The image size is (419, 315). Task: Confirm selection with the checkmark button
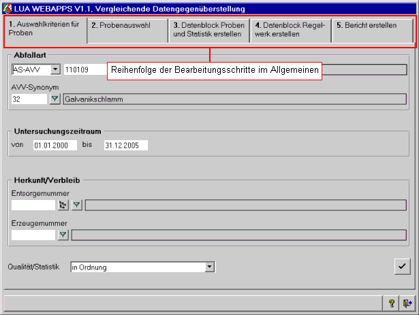[402, 267]
